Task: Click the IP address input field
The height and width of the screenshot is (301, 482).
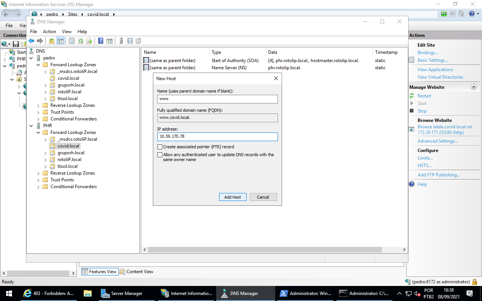Action: pyautogui.click(x=217, y=137)
